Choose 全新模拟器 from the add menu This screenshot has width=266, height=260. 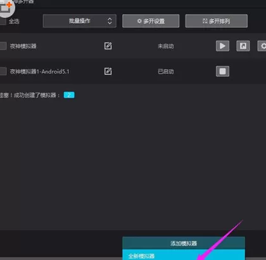coord(184,255)
